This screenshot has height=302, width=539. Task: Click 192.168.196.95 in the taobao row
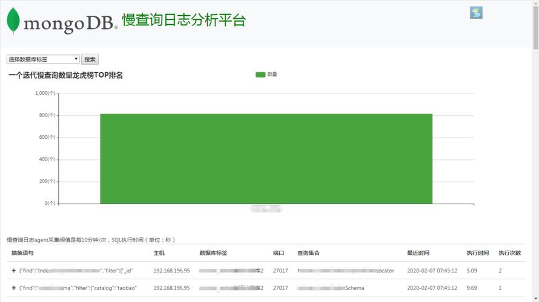click(x=171, y=288)
